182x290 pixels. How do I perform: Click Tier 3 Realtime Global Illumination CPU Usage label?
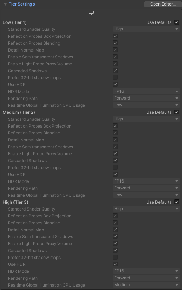click(46, 285)
